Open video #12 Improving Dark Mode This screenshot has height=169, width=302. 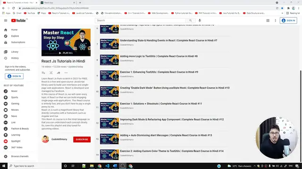172,120
